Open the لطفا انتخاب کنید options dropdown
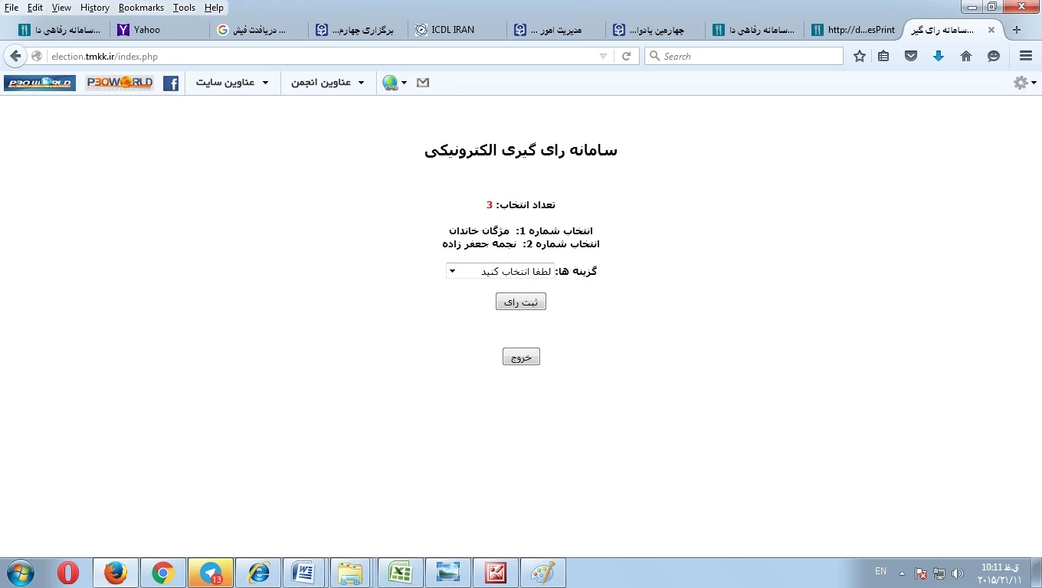Screen dimensions: 1042x588 pos(500,271)
